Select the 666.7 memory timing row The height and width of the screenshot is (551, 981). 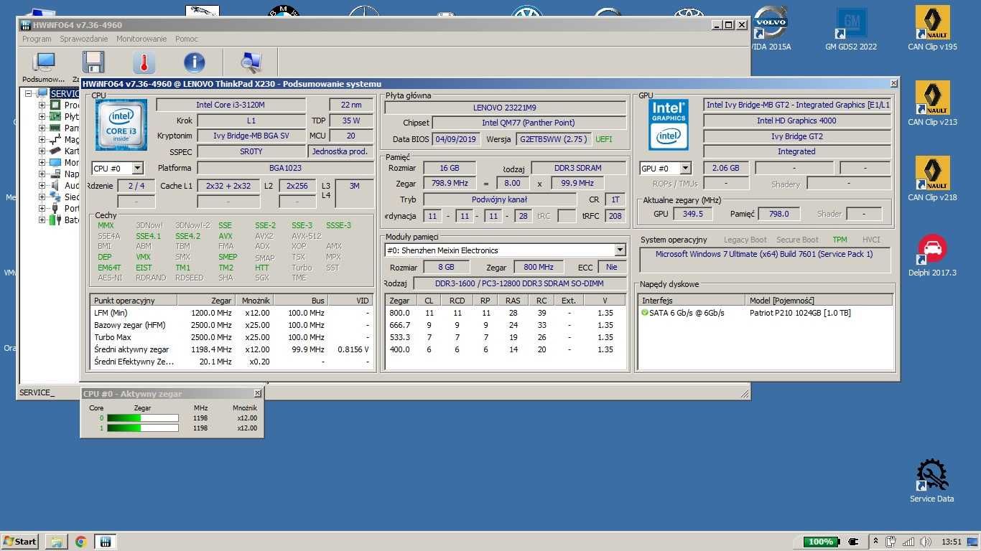[x=506, y=325]
